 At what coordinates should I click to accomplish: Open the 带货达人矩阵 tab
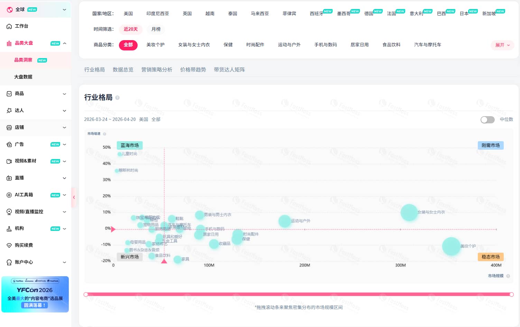pyautogui.click(x=229, y=69)
